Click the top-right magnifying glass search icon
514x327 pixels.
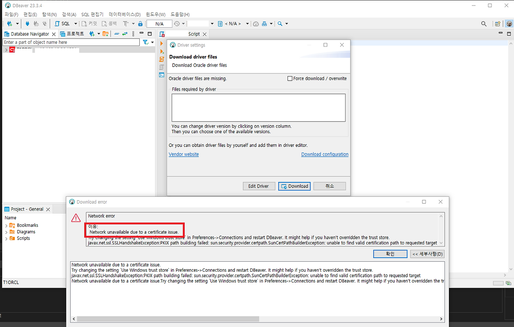484,24
